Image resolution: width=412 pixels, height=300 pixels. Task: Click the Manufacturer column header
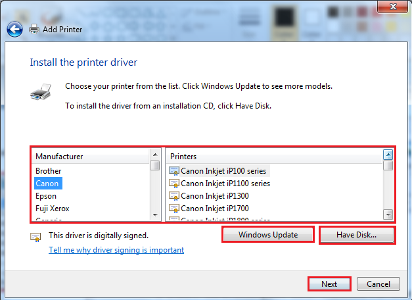[x=91, y=157]
